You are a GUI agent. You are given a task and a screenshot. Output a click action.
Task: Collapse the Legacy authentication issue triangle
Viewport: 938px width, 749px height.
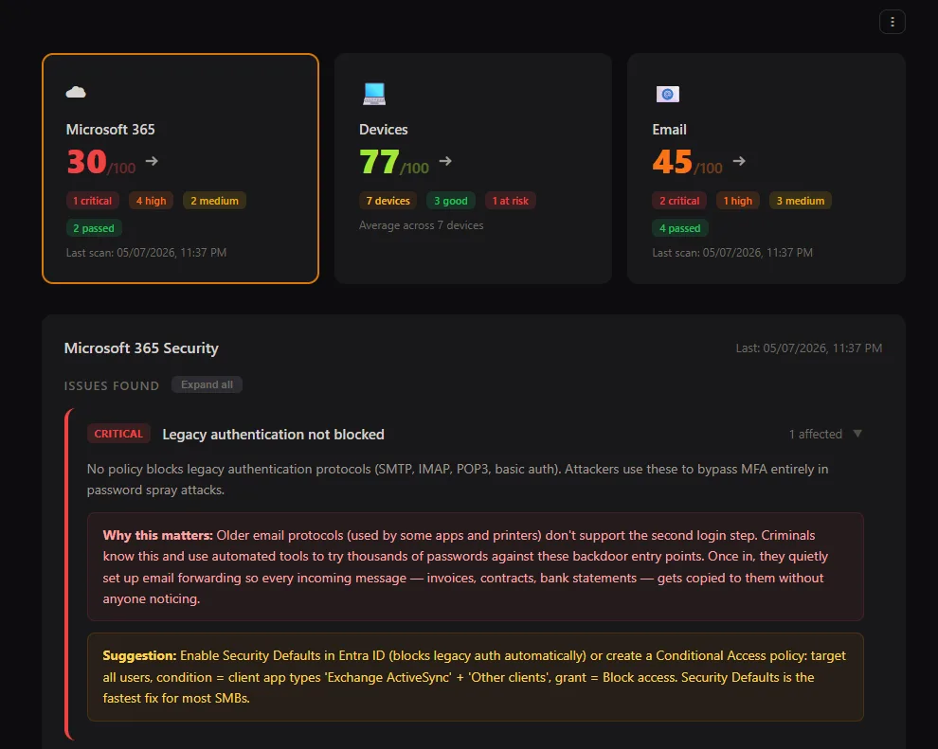click(x=857, y=434)
